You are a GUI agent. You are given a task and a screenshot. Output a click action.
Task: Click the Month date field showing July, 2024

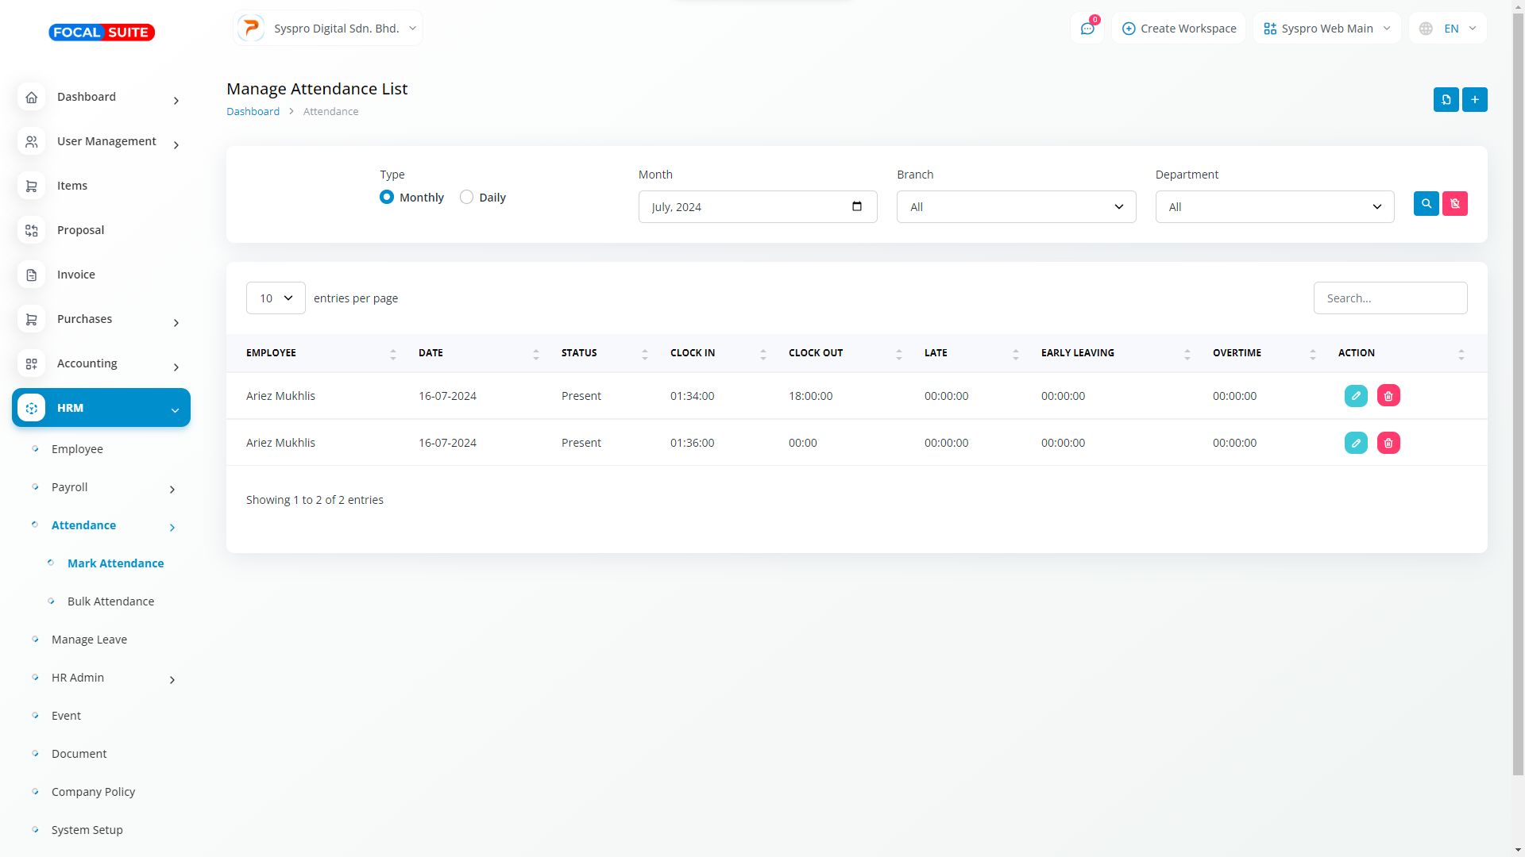(x=758, y=206)
